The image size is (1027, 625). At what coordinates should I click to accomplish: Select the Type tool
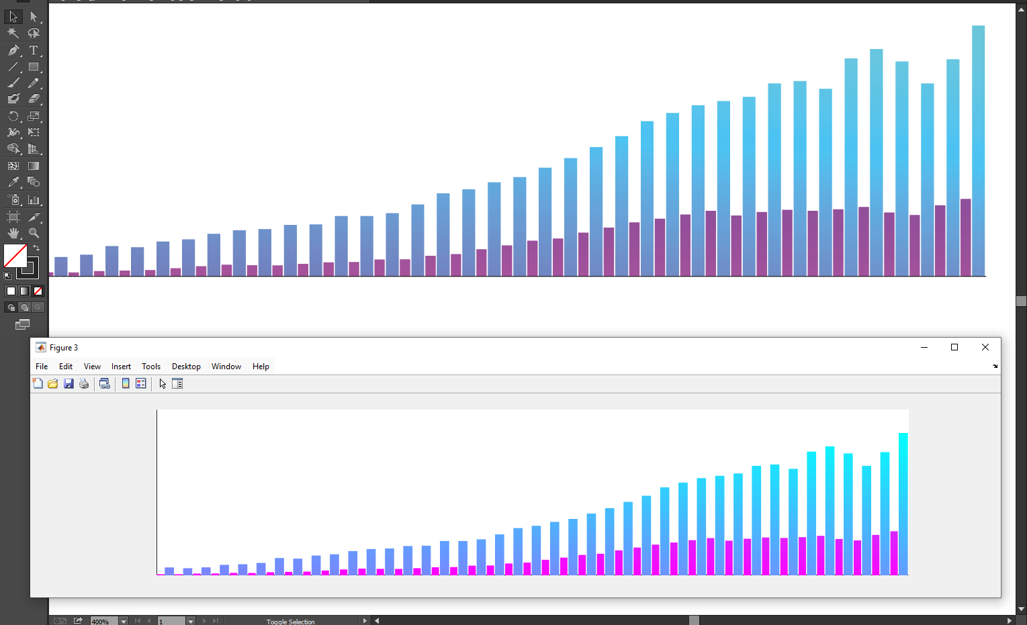pyautogui.click(x=34, y=50)
